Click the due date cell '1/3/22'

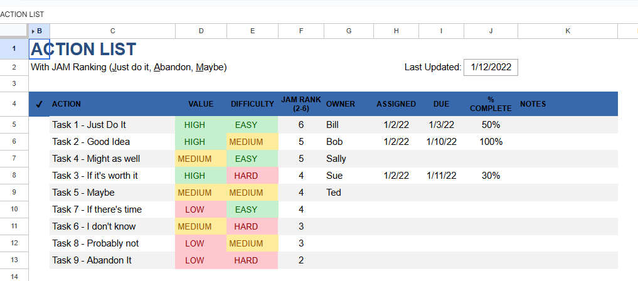(x=441, y=125)
